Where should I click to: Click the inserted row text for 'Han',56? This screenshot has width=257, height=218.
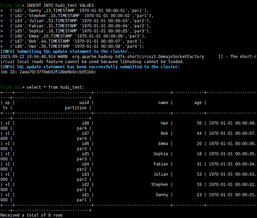click(77, 46)
